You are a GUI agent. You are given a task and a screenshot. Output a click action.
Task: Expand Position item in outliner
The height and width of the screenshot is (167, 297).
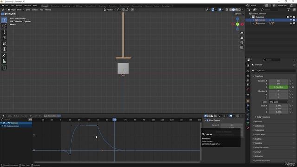click(253, 23)
